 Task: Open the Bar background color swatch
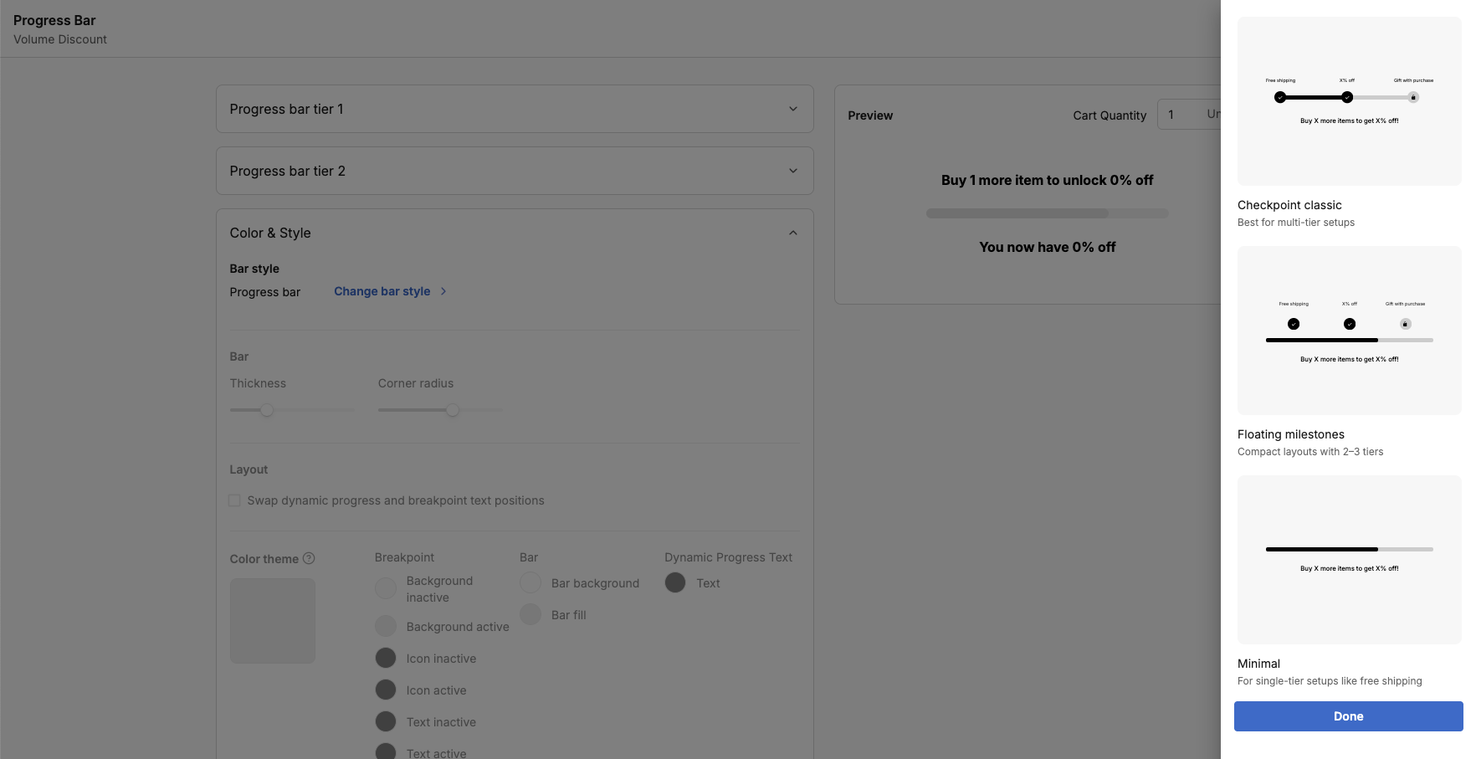tap(530, 583)
